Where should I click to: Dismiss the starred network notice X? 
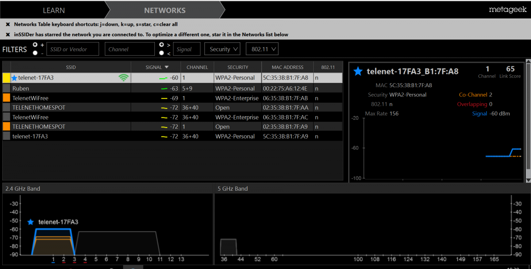point(8,35)
